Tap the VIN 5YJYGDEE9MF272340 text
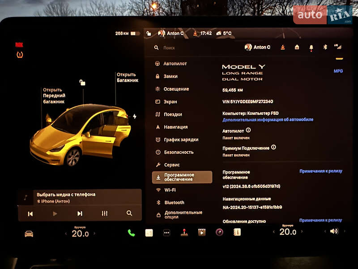358x269 pixels. point(248,102)
